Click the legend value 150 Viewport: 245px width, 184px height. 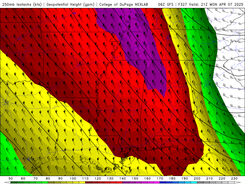(x=135, y=178)
